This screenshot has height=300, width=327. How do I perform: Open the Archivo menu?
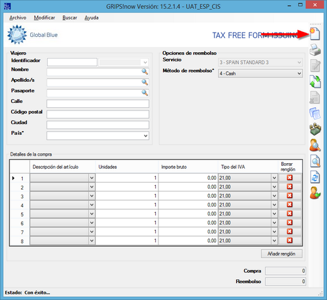[18, 18]
